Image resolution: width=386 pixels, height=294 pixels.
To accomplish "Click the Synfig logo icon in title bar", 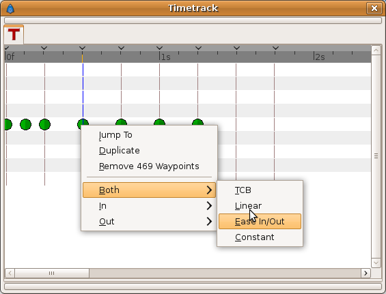I will [10, 9].
